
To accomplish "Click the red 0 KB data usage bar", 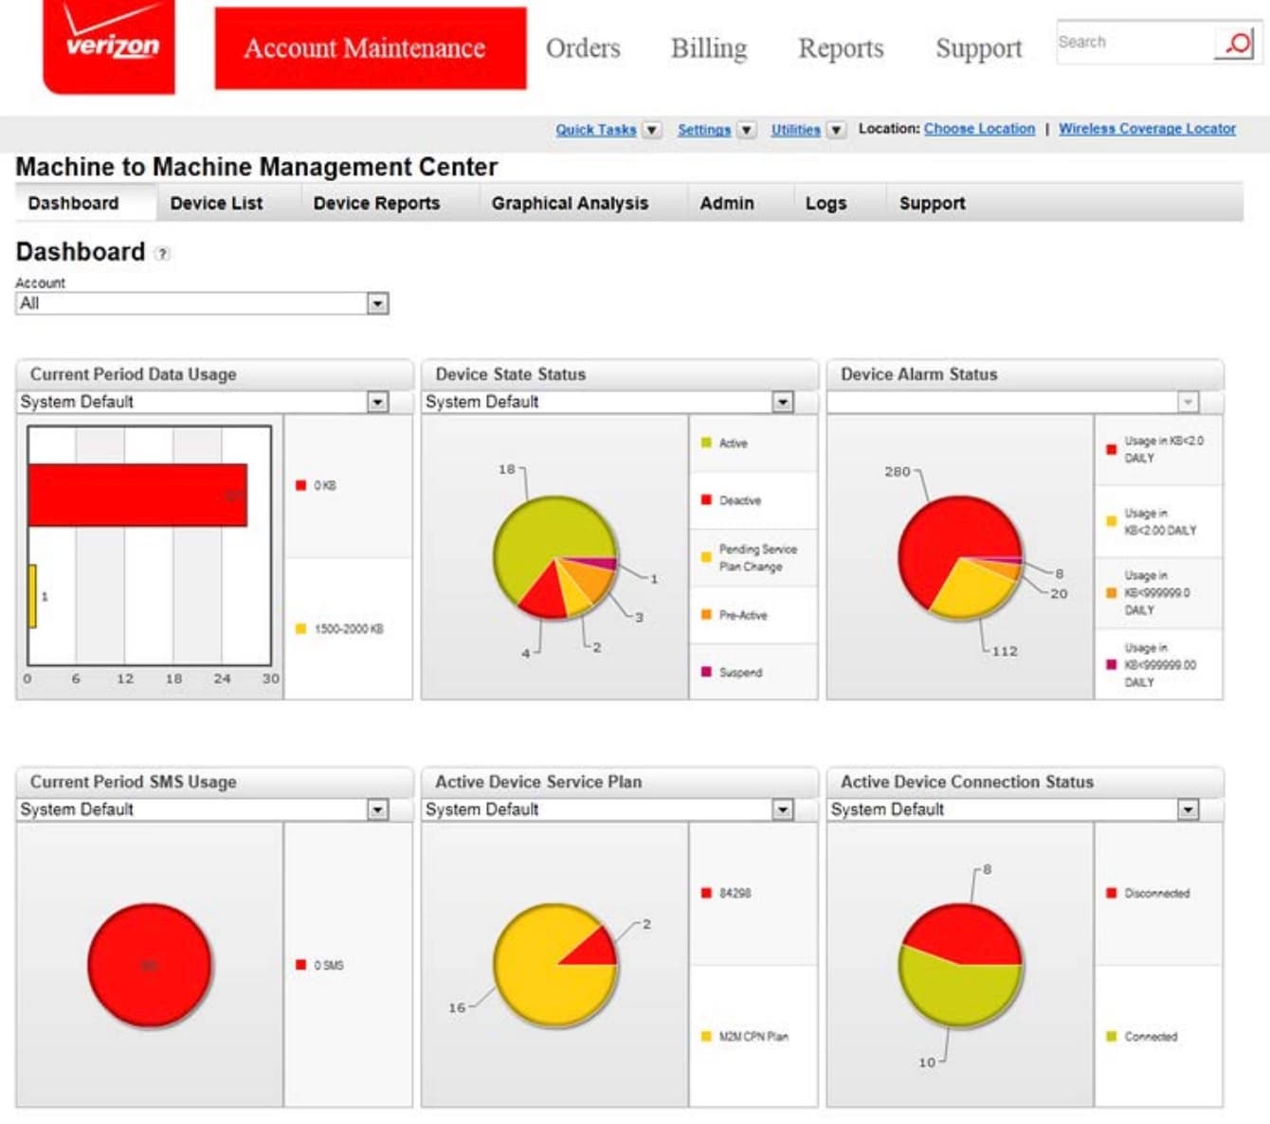I will 137,495.
